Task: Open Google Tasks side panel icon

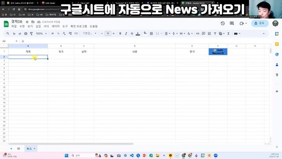Action: tap(277, 54)
